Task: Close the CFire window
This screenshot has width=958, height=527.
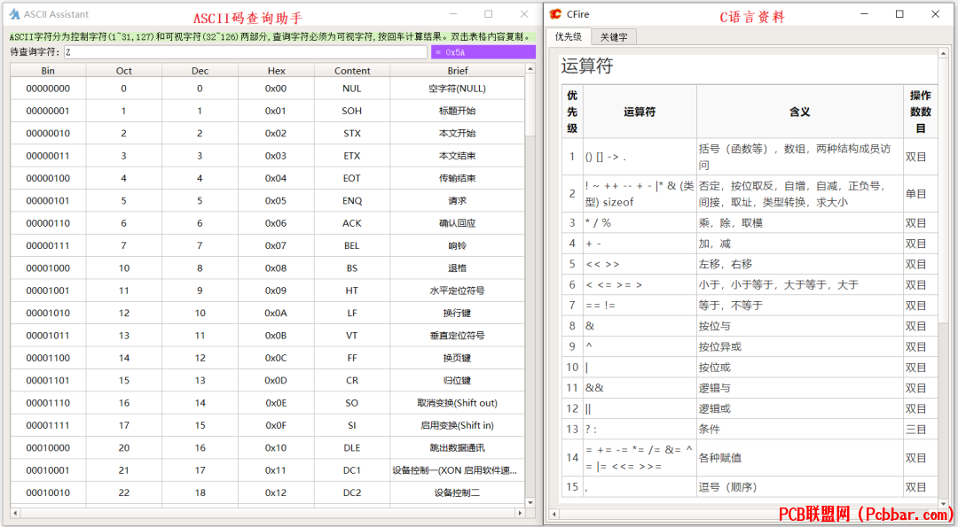Action: pos(936,14)
